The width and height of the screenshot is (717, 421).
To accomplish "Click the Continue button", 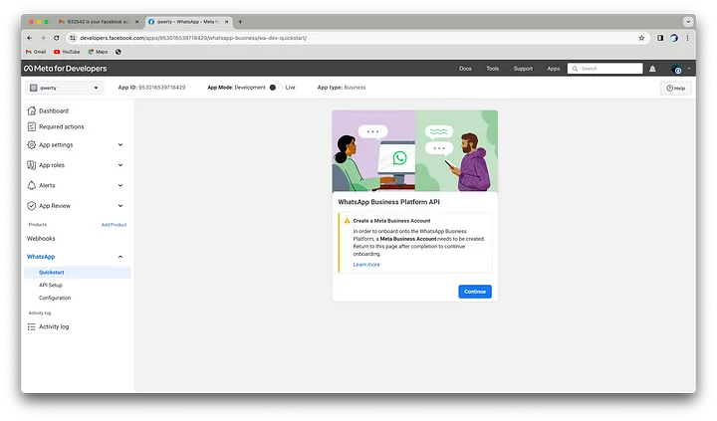I will pyautogui.click(x=475, y=292).
